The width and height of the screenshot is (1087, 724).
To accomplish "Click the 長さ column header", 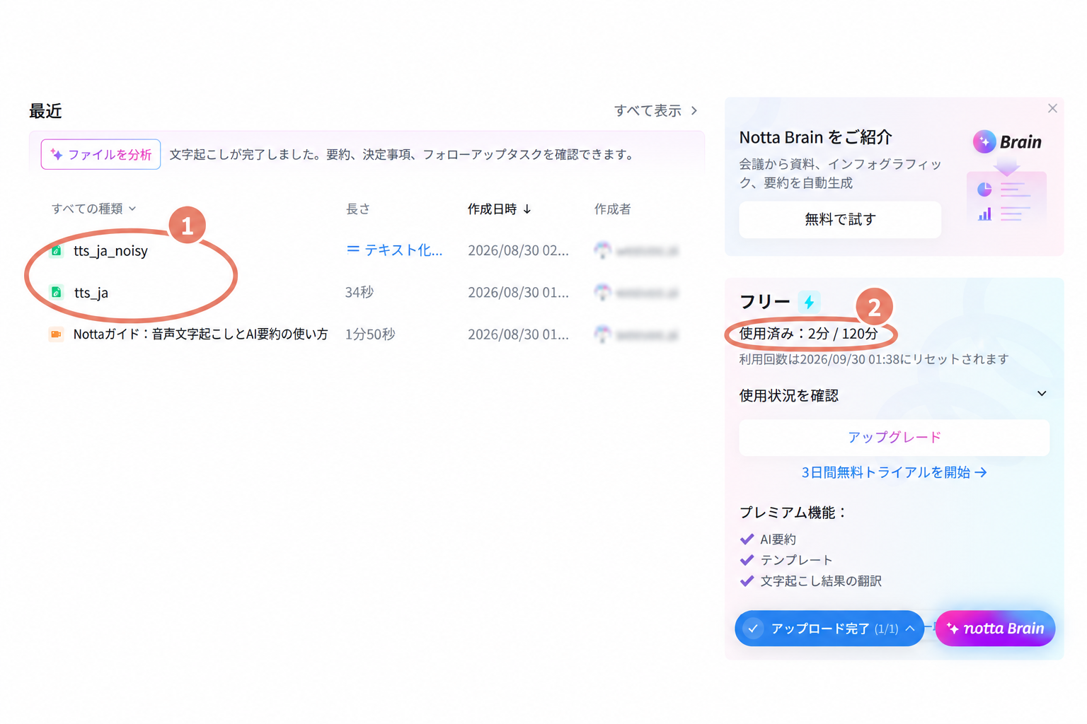I will 358,209.
